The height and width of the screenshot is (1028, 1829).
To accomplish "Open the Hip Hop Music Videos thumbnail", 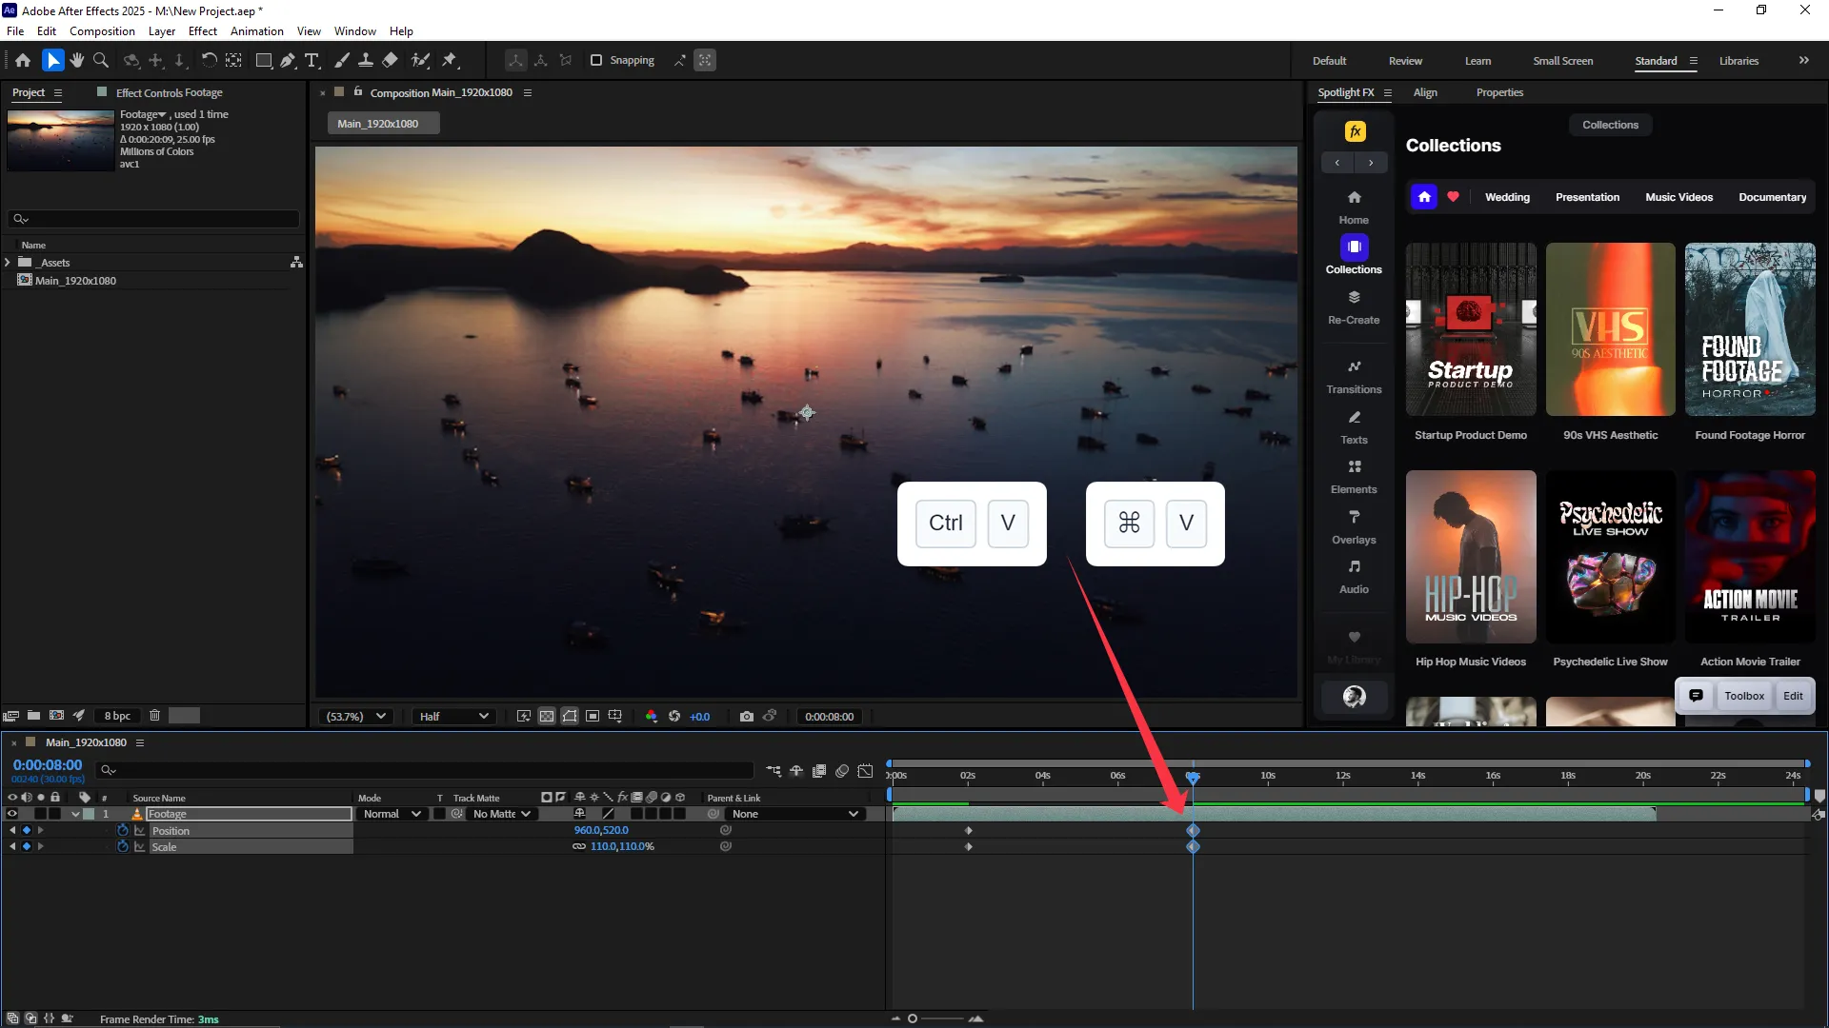I will [1470, 557].
